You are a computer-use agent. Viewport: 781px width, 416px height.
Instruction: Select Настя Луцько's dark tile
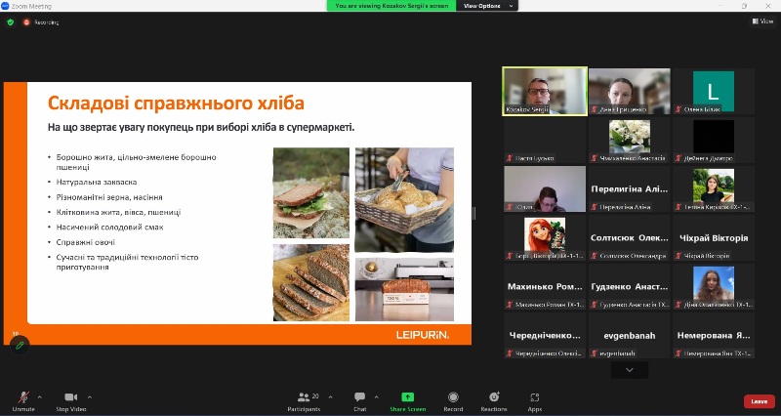pyautogui.click(x=545, y=141)
